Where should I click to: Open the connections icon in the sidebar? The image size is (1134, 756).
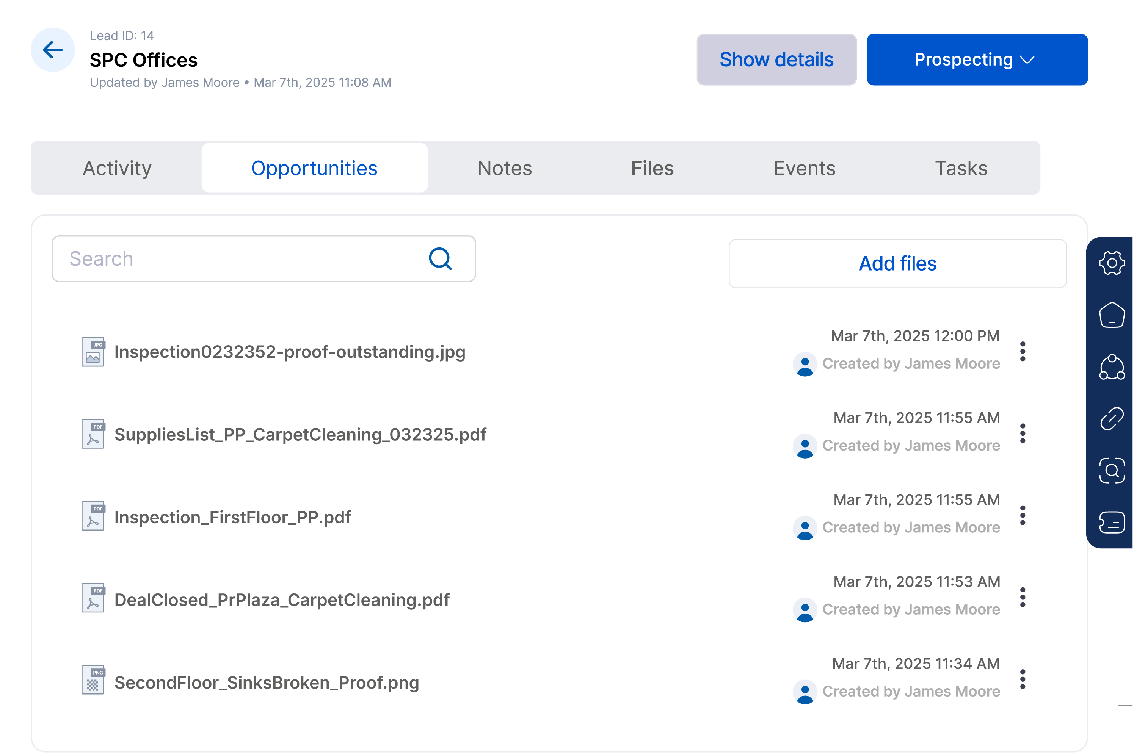1111,368
